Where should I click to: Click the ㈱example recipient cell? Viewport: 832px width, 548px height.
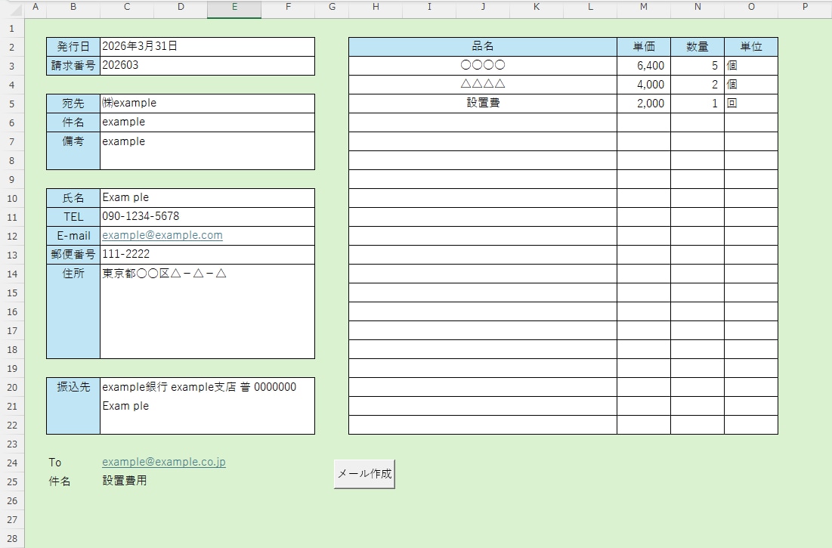pos(208,104)
